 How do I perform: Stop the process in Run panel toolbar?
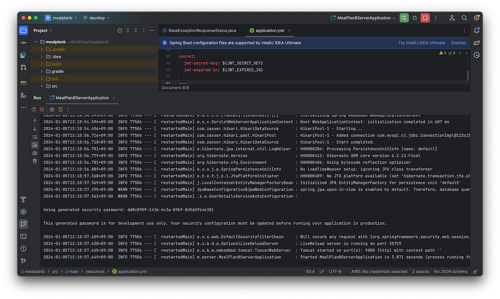(x=42, y=110)
